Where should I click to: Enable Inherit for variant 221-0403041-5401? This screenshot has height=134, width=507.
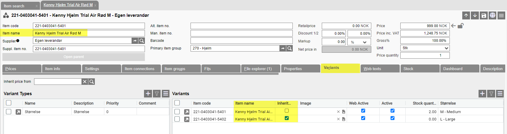(x=287, y=111)
